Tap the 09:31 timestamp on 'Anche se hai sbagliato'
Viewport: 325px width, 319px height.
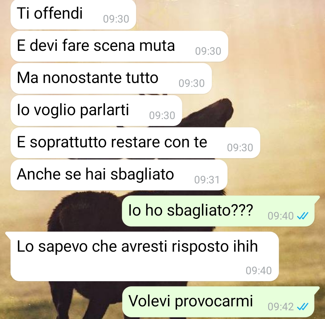pyautogui.click(x=207, y=180)
